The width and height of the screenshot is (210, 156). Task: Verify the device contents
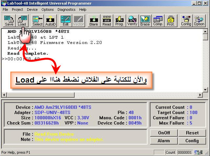[x=132, y=21]
